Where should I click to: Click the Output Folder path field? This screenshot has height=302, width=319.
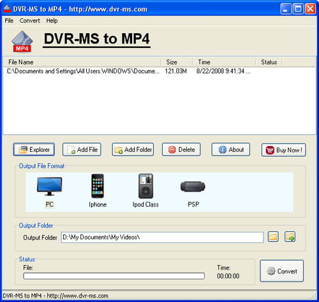pos(163,238)
